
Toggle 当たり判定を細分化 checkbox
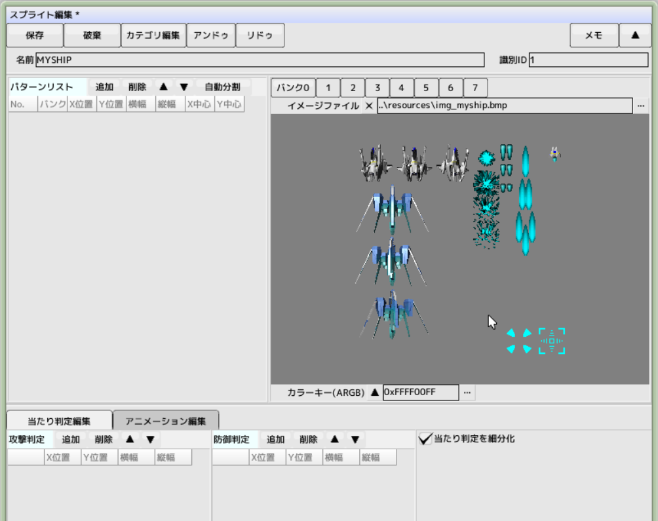pos(426,439)
